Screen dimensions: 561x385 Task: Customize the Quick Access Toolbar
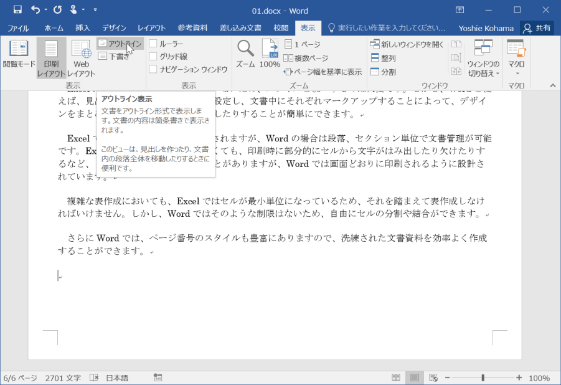(x=95, y=10)
